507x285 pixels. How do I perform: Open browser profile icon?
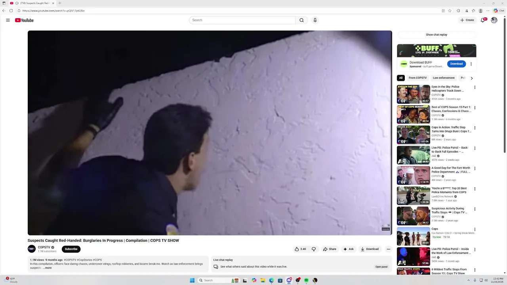point(481,11)
